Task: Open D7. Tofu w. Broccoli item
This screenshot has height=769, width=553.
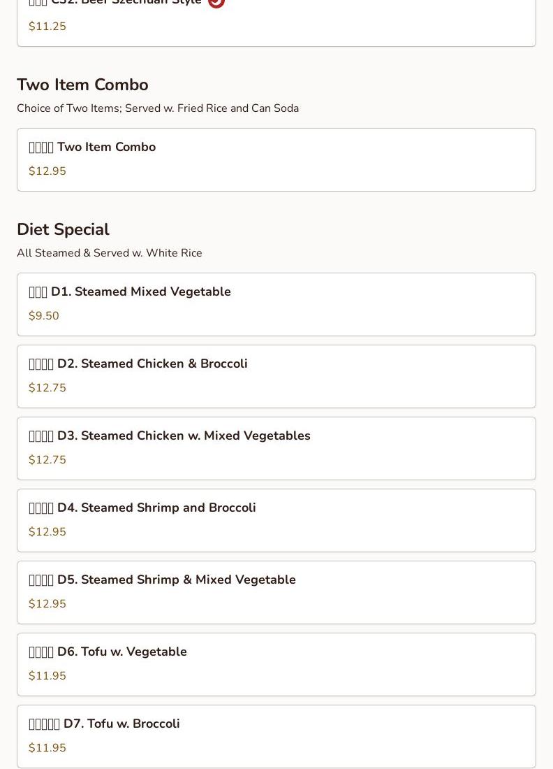Action: [x=276, y=736]
